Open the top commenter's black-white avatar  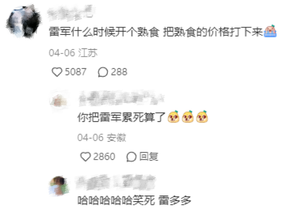click(23, 22)
